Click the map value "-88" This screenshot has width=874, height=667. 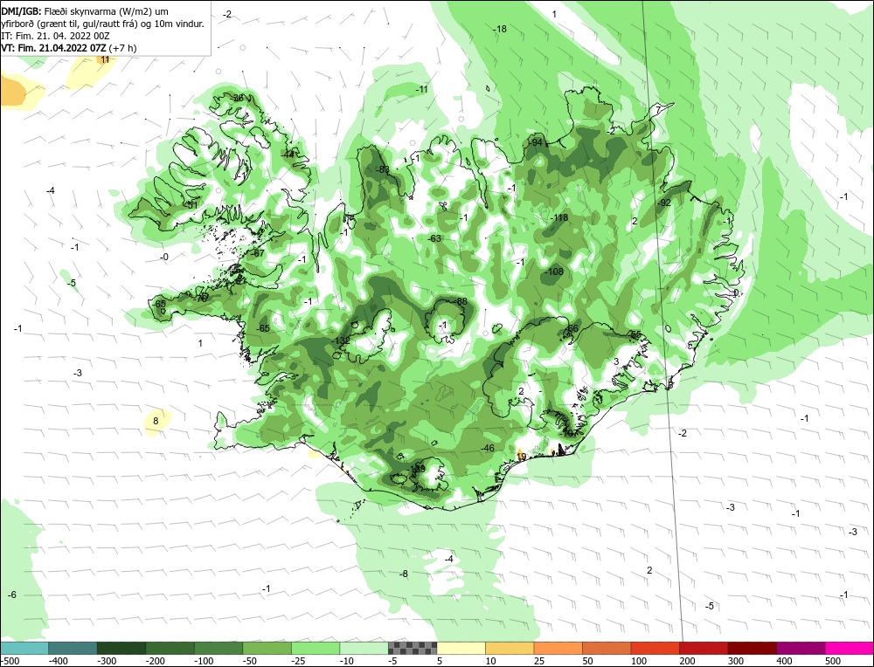pos(461,301)
